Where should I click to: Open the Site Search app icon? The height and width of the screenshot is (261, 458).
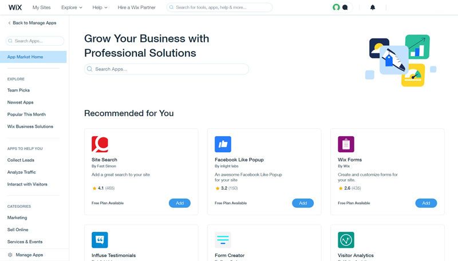[100, 144]
